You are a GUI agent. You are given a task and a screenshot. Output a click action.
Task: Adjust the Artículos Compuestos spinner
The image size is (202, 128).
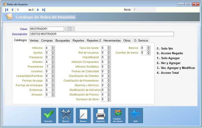click(106, 62)
